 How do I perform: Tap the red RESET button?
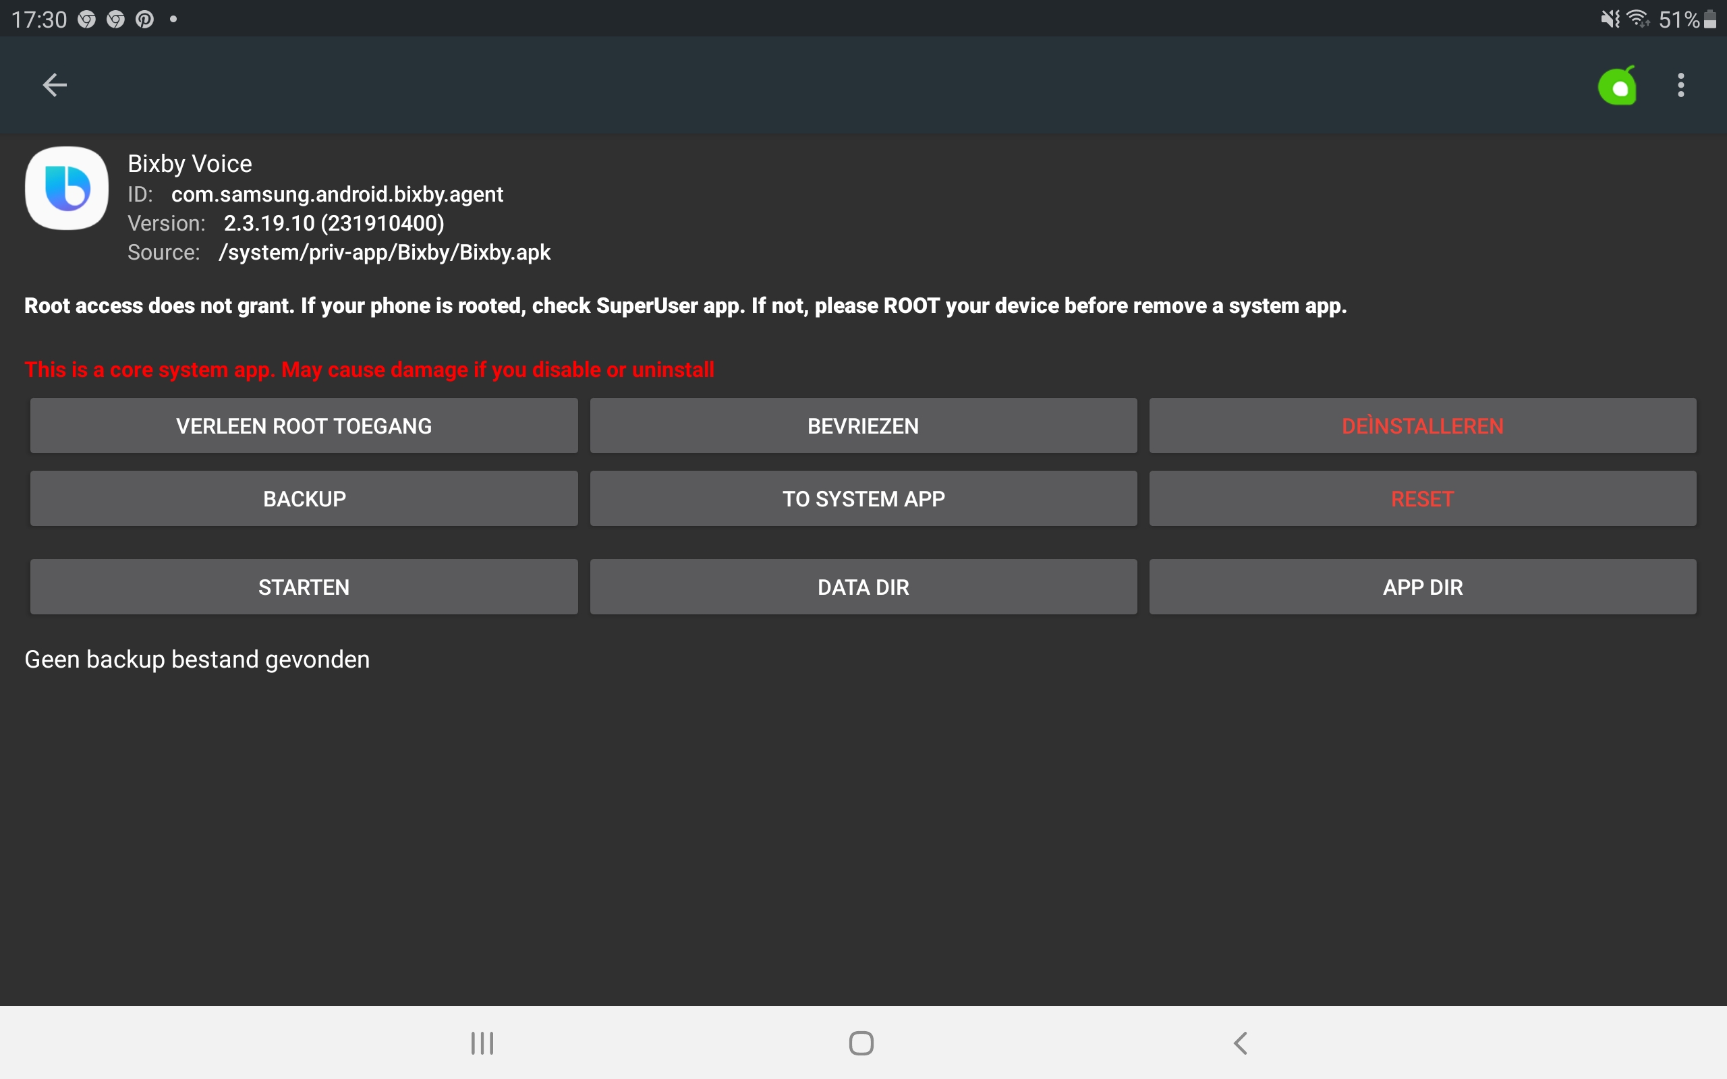pos(1422,499)
